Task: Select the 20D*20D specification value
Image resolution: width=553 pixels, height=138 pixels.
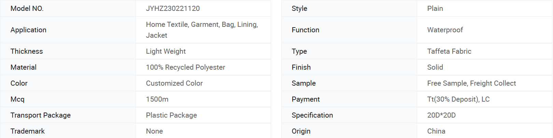Action: [441, 115]
